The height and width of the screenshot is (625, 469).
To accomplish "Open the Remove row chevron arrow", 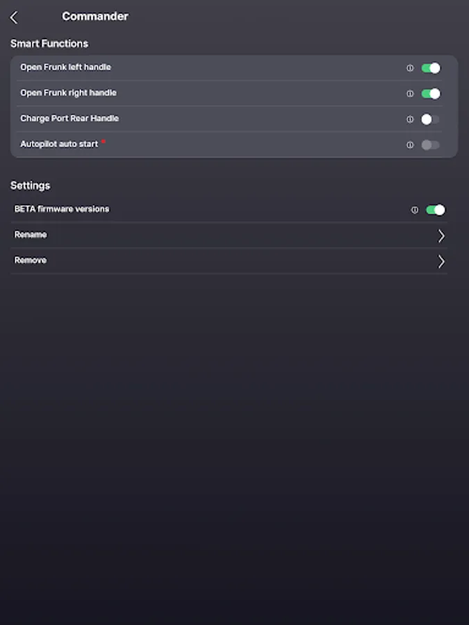I will 441,262.
